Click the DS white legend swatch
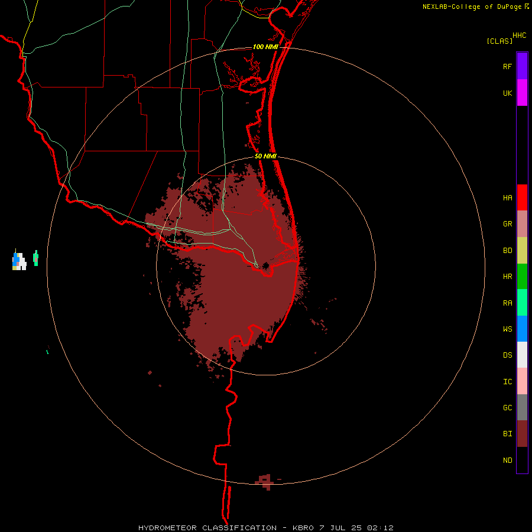 522,355
